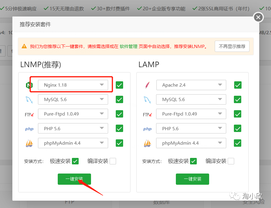This screenshot has width=271, height=208.
Task: Enable LAMP 编译安装 checkbox
Action: point(231,161)
